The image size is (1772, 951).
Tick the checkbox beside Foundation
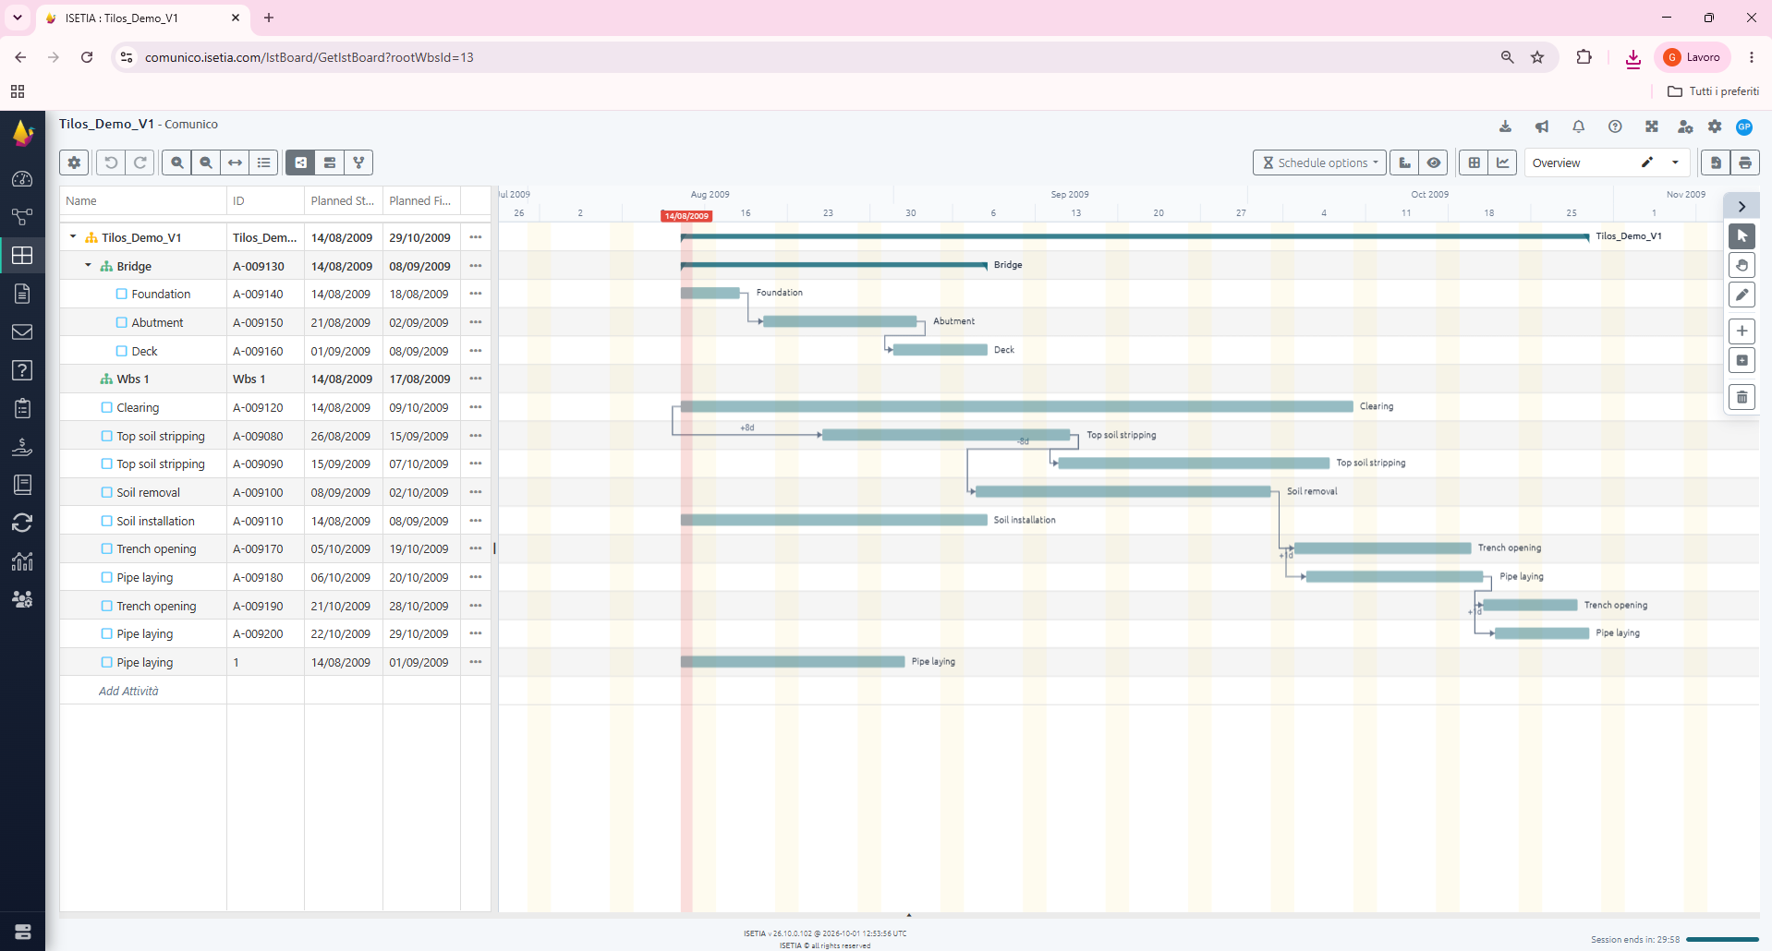[x=121, y=294]
